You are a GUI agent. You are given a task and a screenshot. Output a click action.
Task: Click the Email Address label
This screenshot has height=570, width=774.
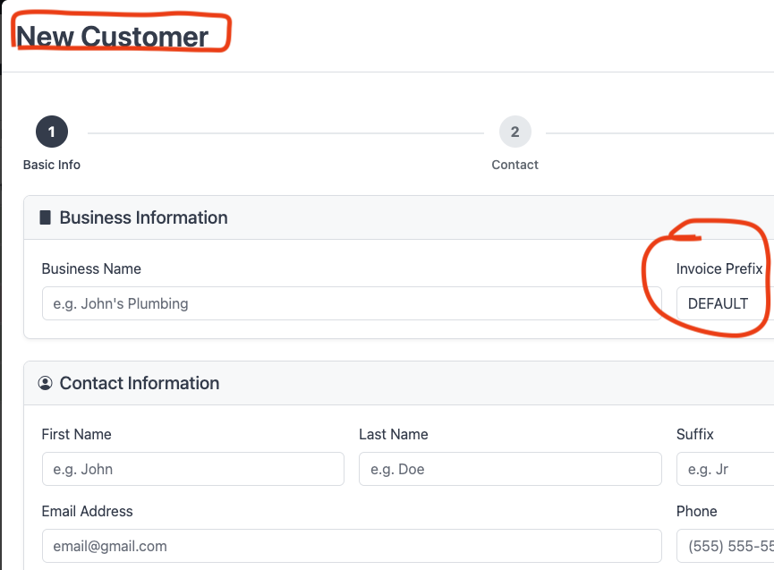(87, 511)
